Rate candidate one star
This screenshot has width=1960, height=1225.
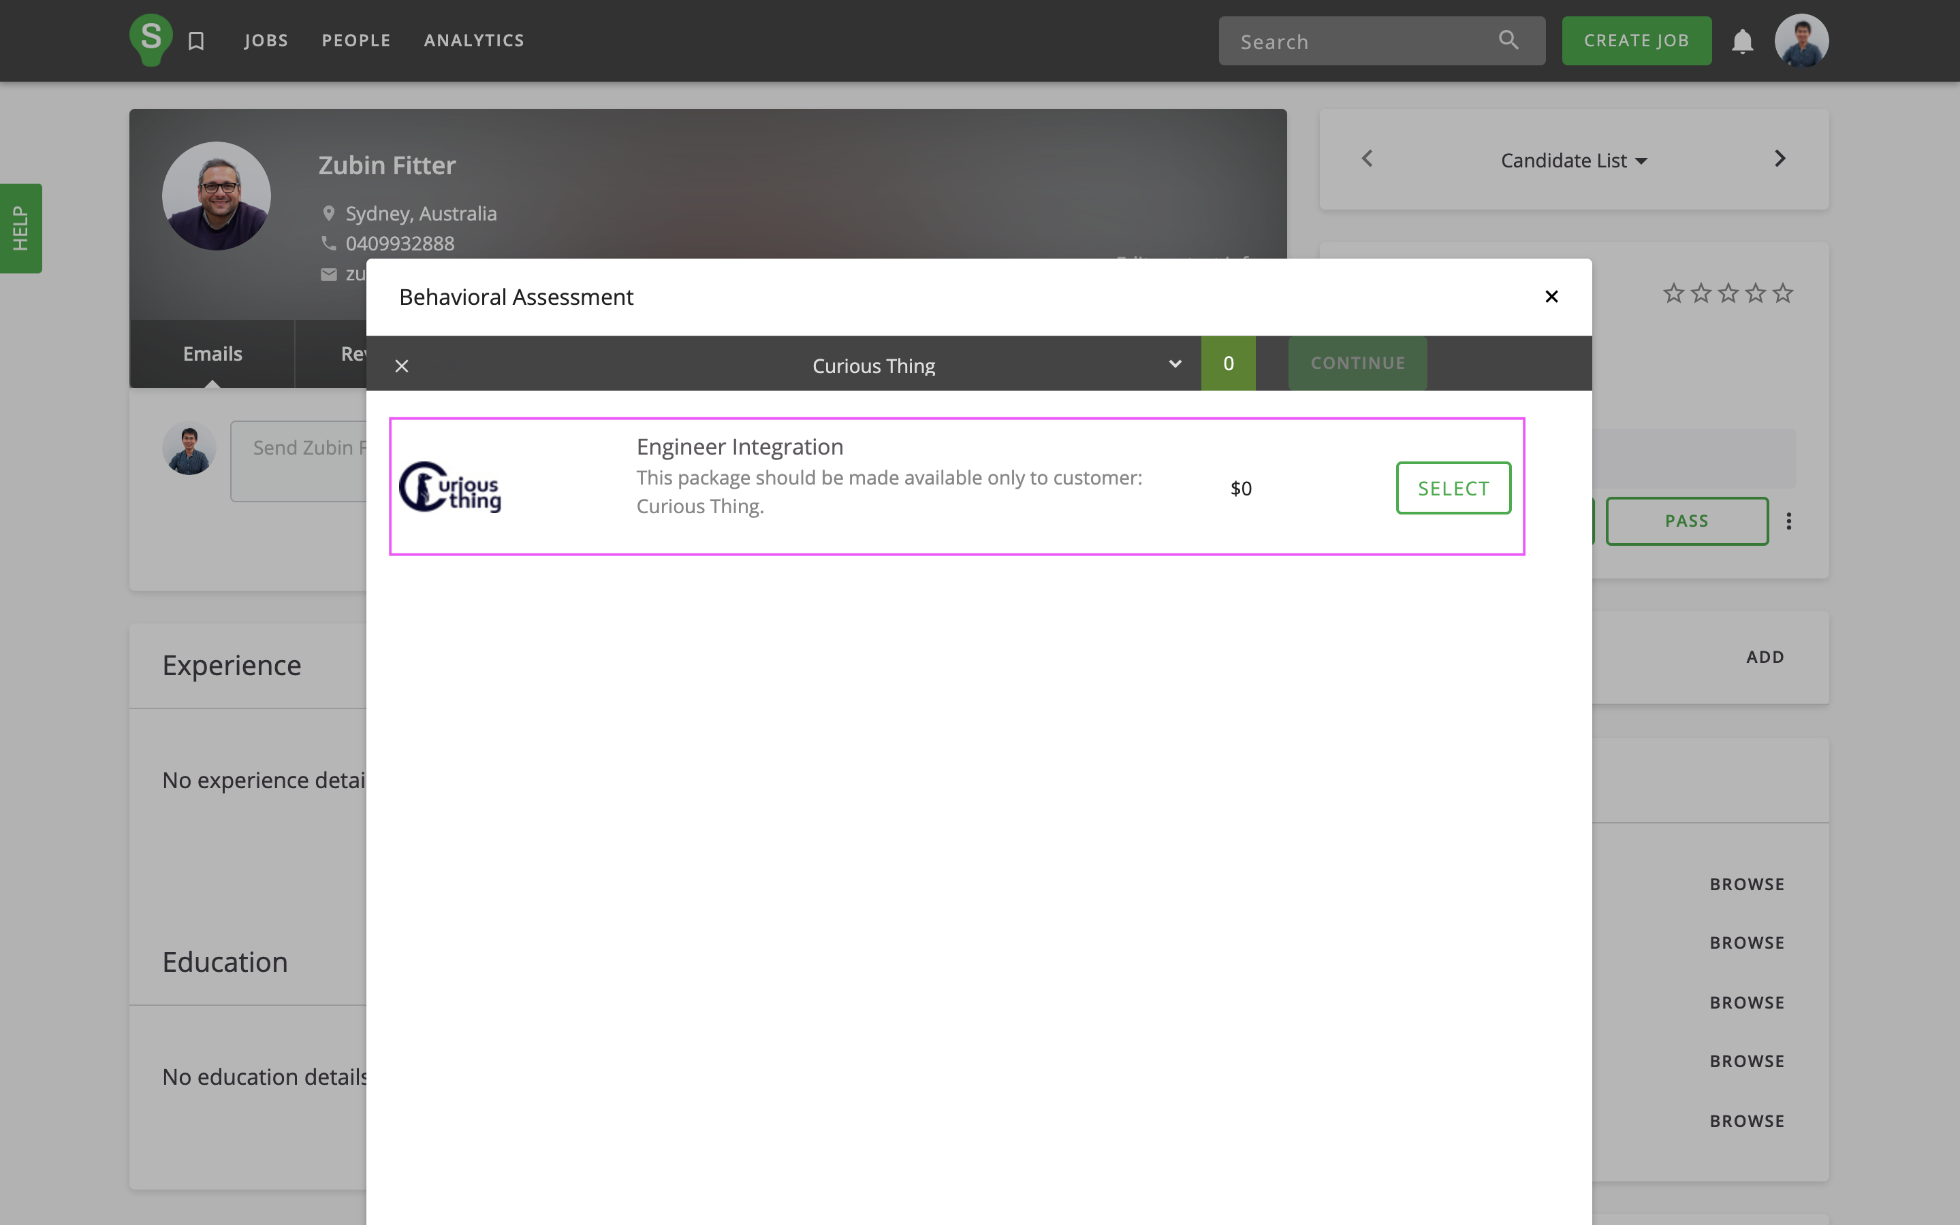click(x=1673, y=293)
